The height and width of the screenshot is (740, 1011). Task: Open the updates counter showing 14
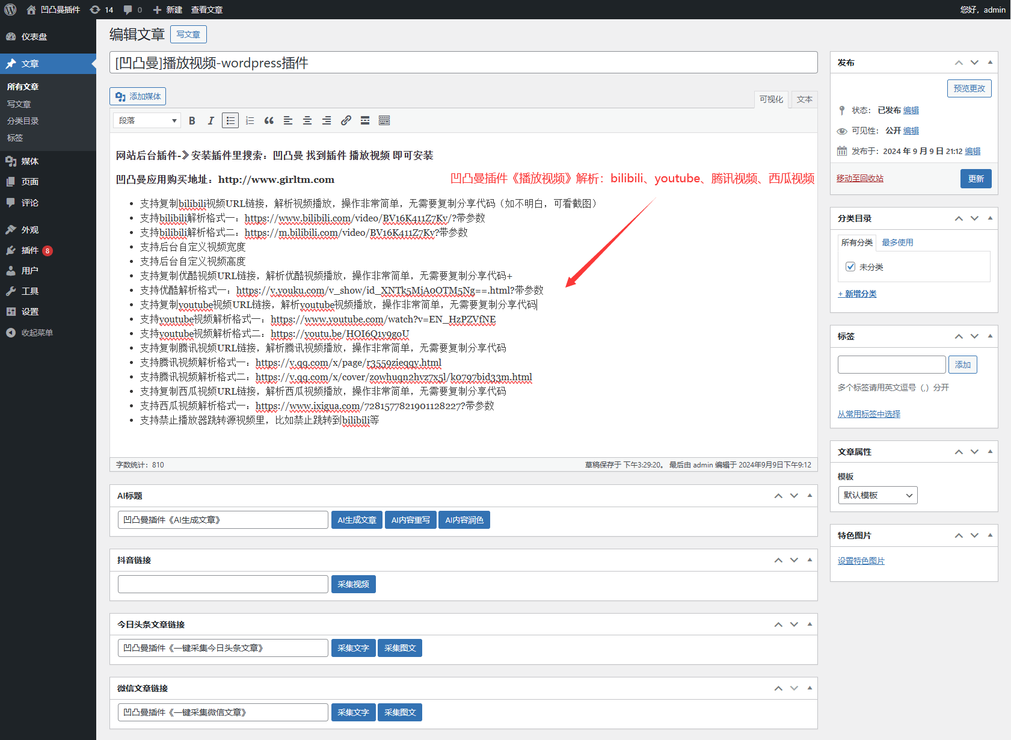pyautogui.click(x=101, y=10)
